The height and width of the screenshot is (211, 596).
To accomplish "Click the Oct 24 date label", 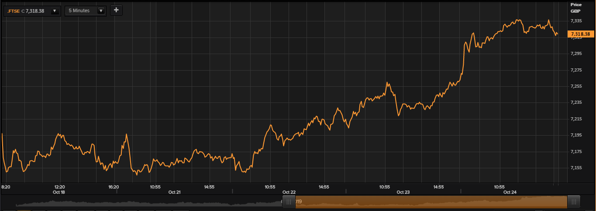I will click(x=510, y=192).
